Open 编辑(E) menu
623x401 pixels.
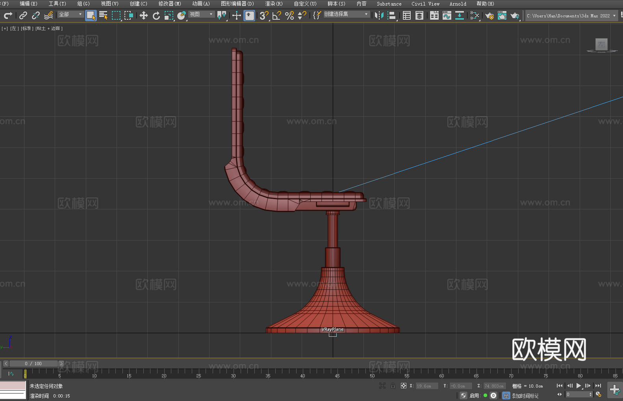[x=28, y=4]
